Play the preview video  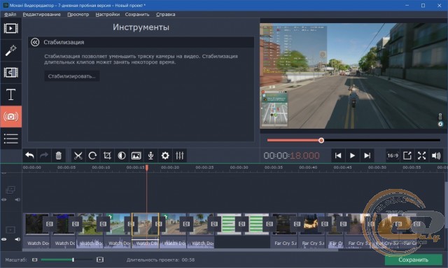[353, 156]
